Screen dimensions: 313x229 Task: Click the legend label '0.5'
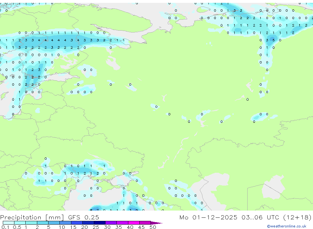pyautogui.click(x=17, y=227)
